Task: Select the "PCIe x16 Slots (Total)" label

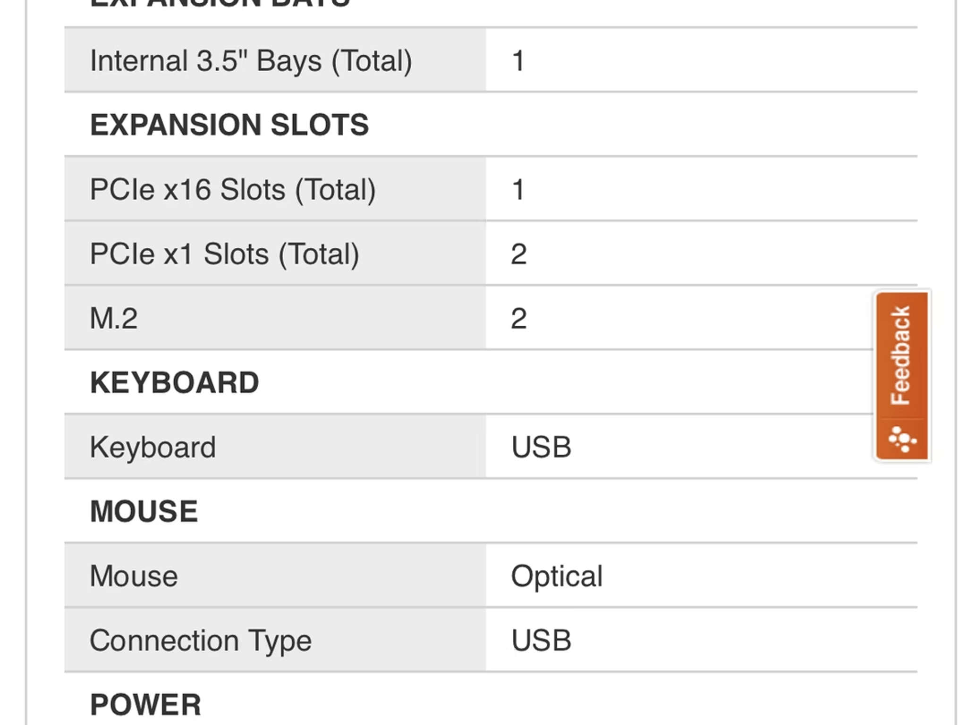Action: point(232,190)
